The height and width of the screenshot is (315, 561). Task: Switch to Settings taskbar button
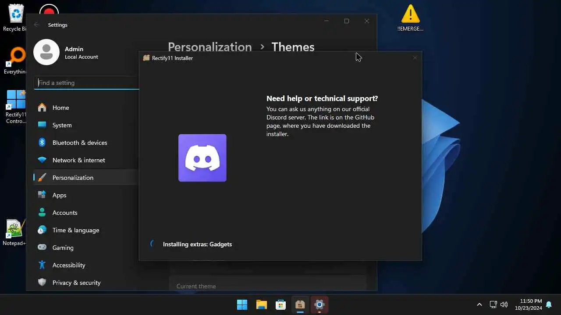[320, 304]
